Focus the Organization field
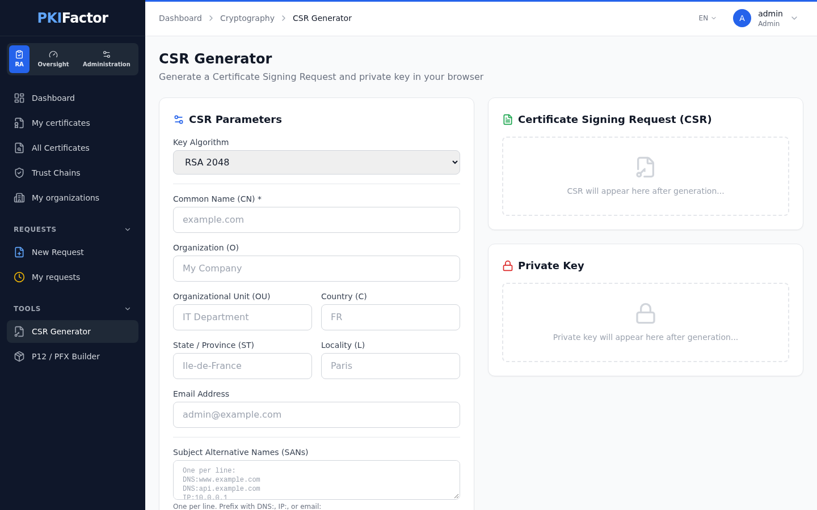The width and height of the screenshot is (817, 510). tap(317, 269)
